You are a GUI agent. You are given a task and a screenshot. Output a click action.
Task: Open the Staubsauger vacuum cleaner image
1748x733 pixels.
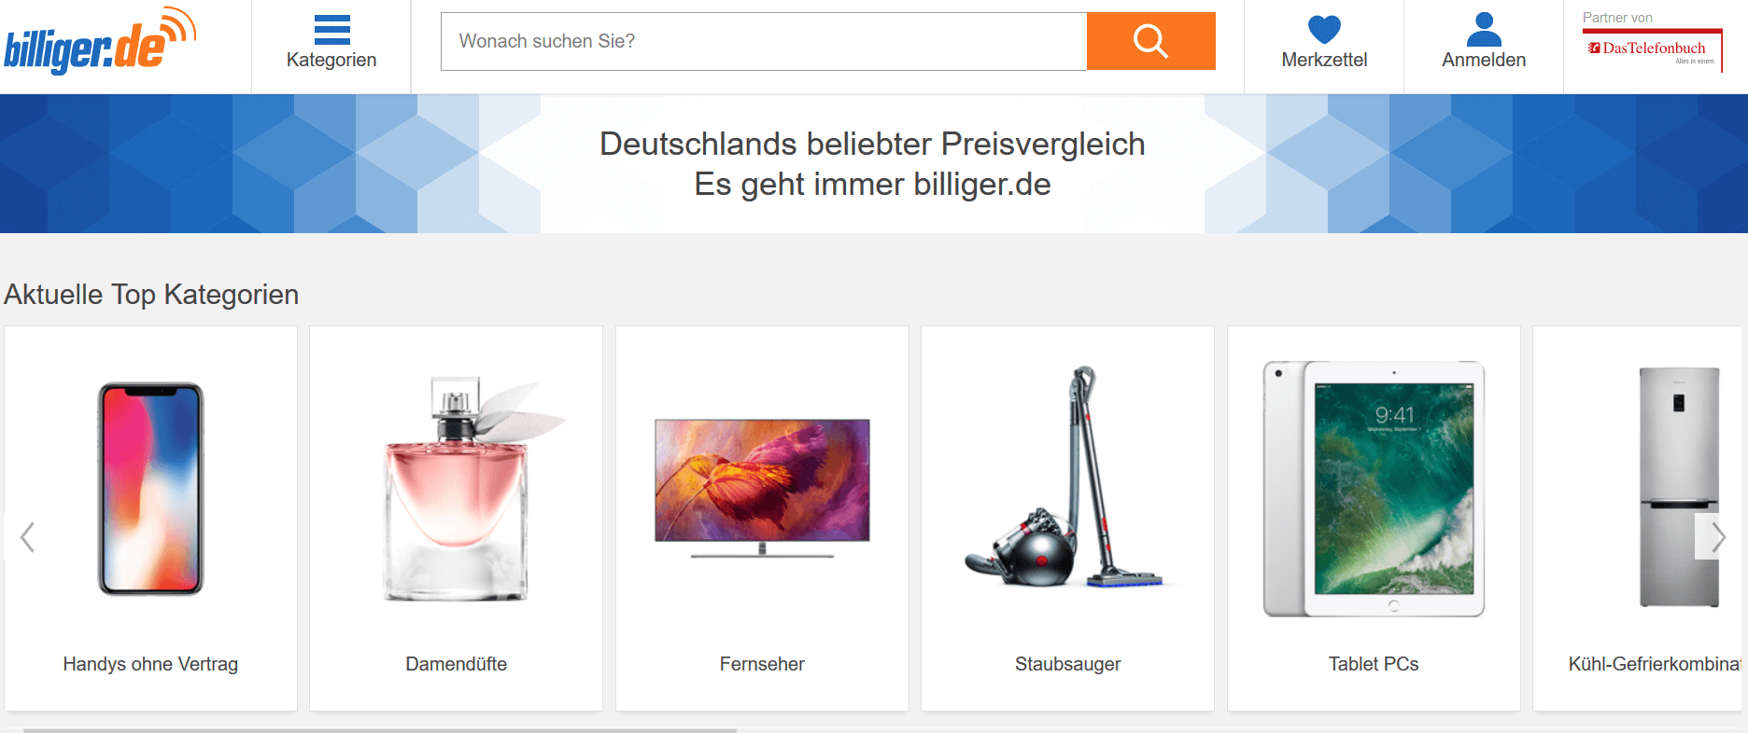point(1067,477)
